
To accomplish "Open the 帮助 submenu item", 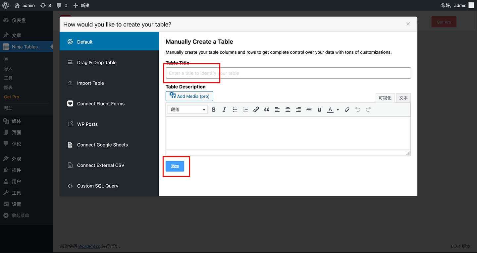I will [x=8, y=108].
